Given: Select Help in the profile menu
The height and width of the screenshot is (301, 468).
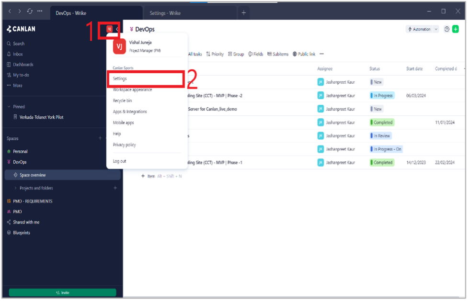Looking at the screenshot, I should coord(117,134).
